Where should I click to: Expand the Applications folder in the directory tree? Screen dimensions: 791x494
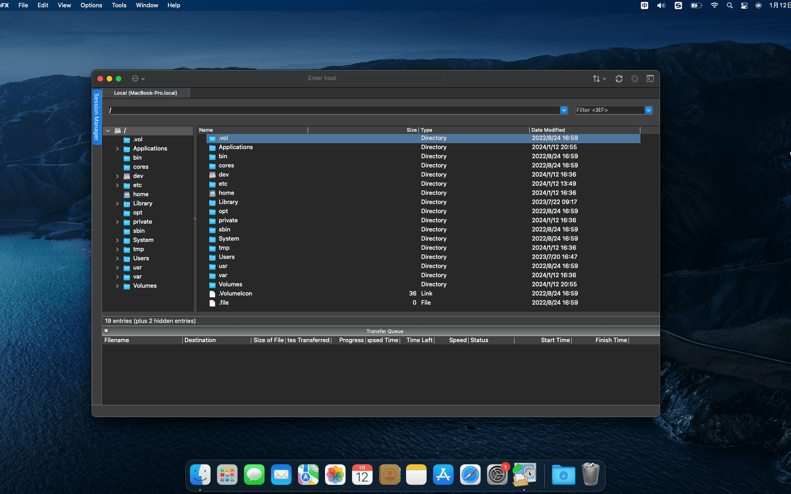[118, 148]
